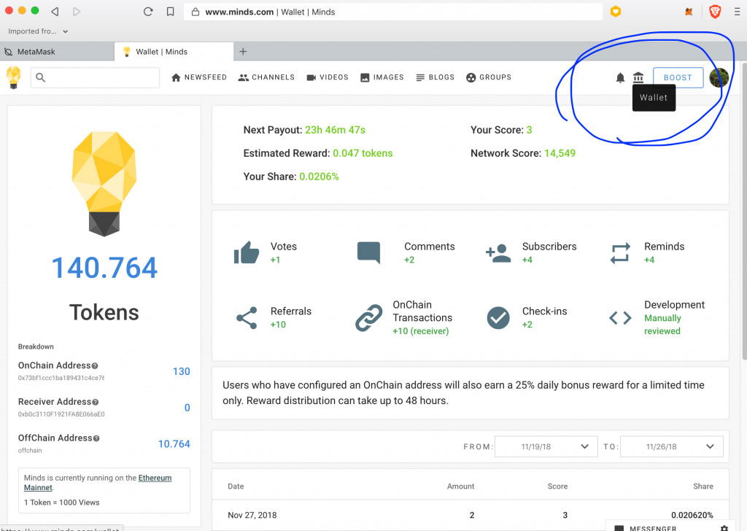Open the browser hamburger menu

coord(737,12)
